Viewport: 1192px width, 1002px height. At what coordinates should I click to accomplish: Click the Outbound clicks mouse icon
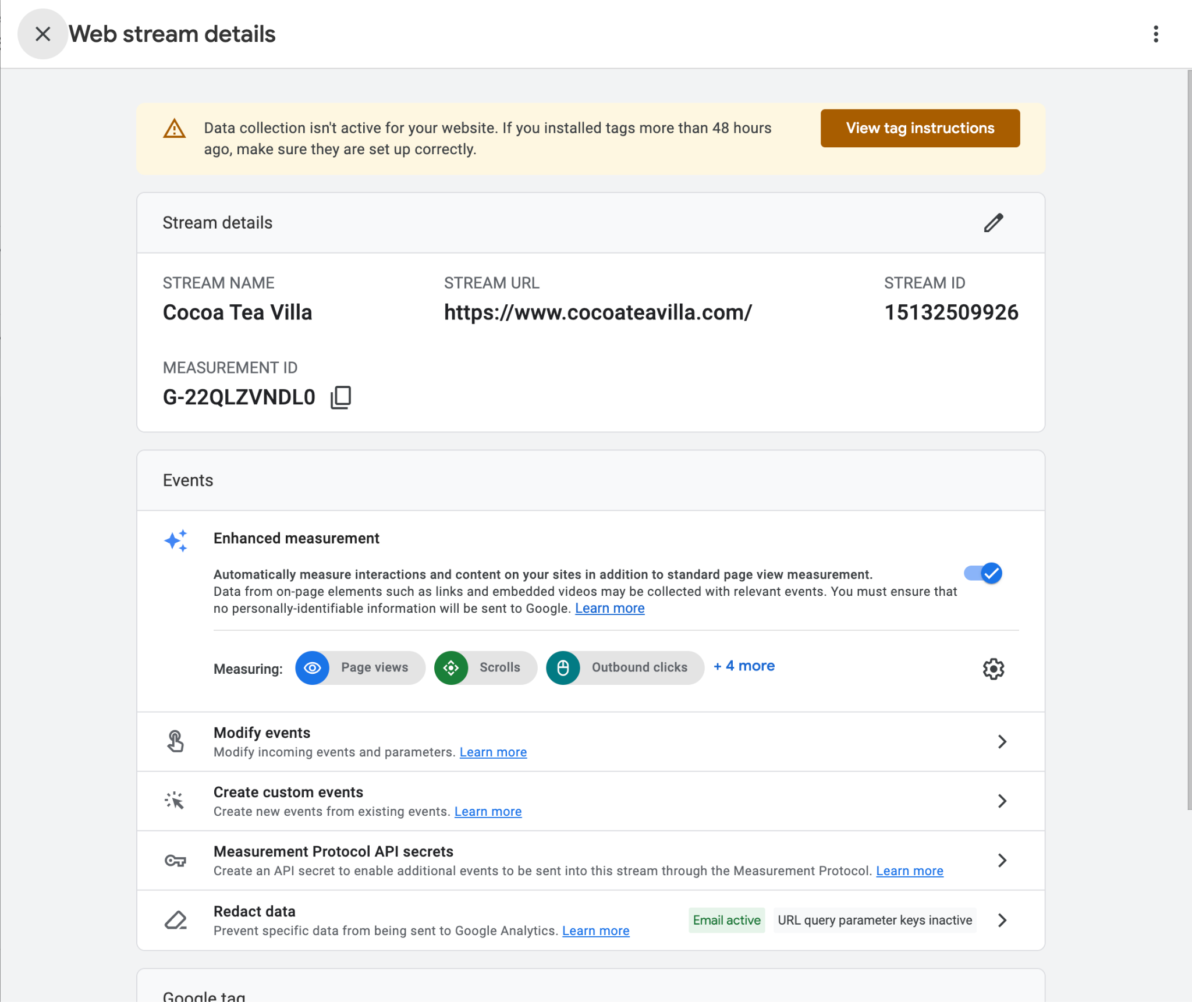pos(563,667)
